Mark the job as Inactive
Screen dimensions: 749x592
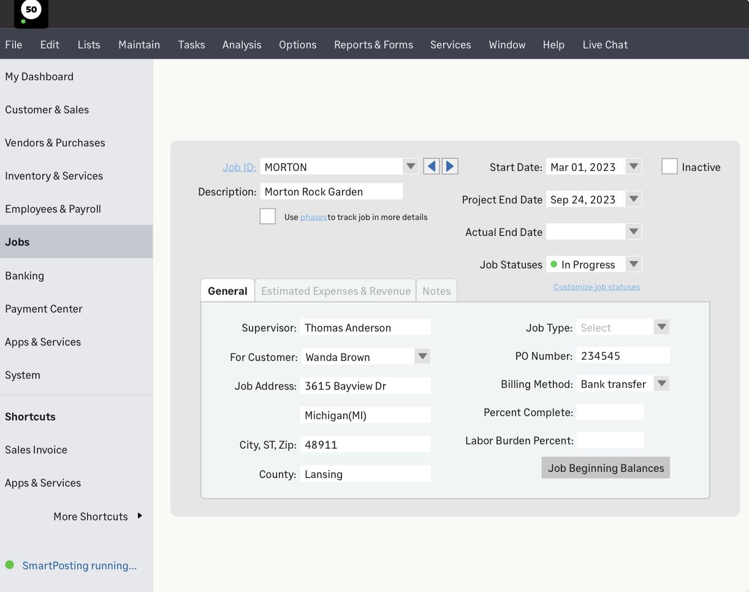pyautogui.click(x=669, y=166)
